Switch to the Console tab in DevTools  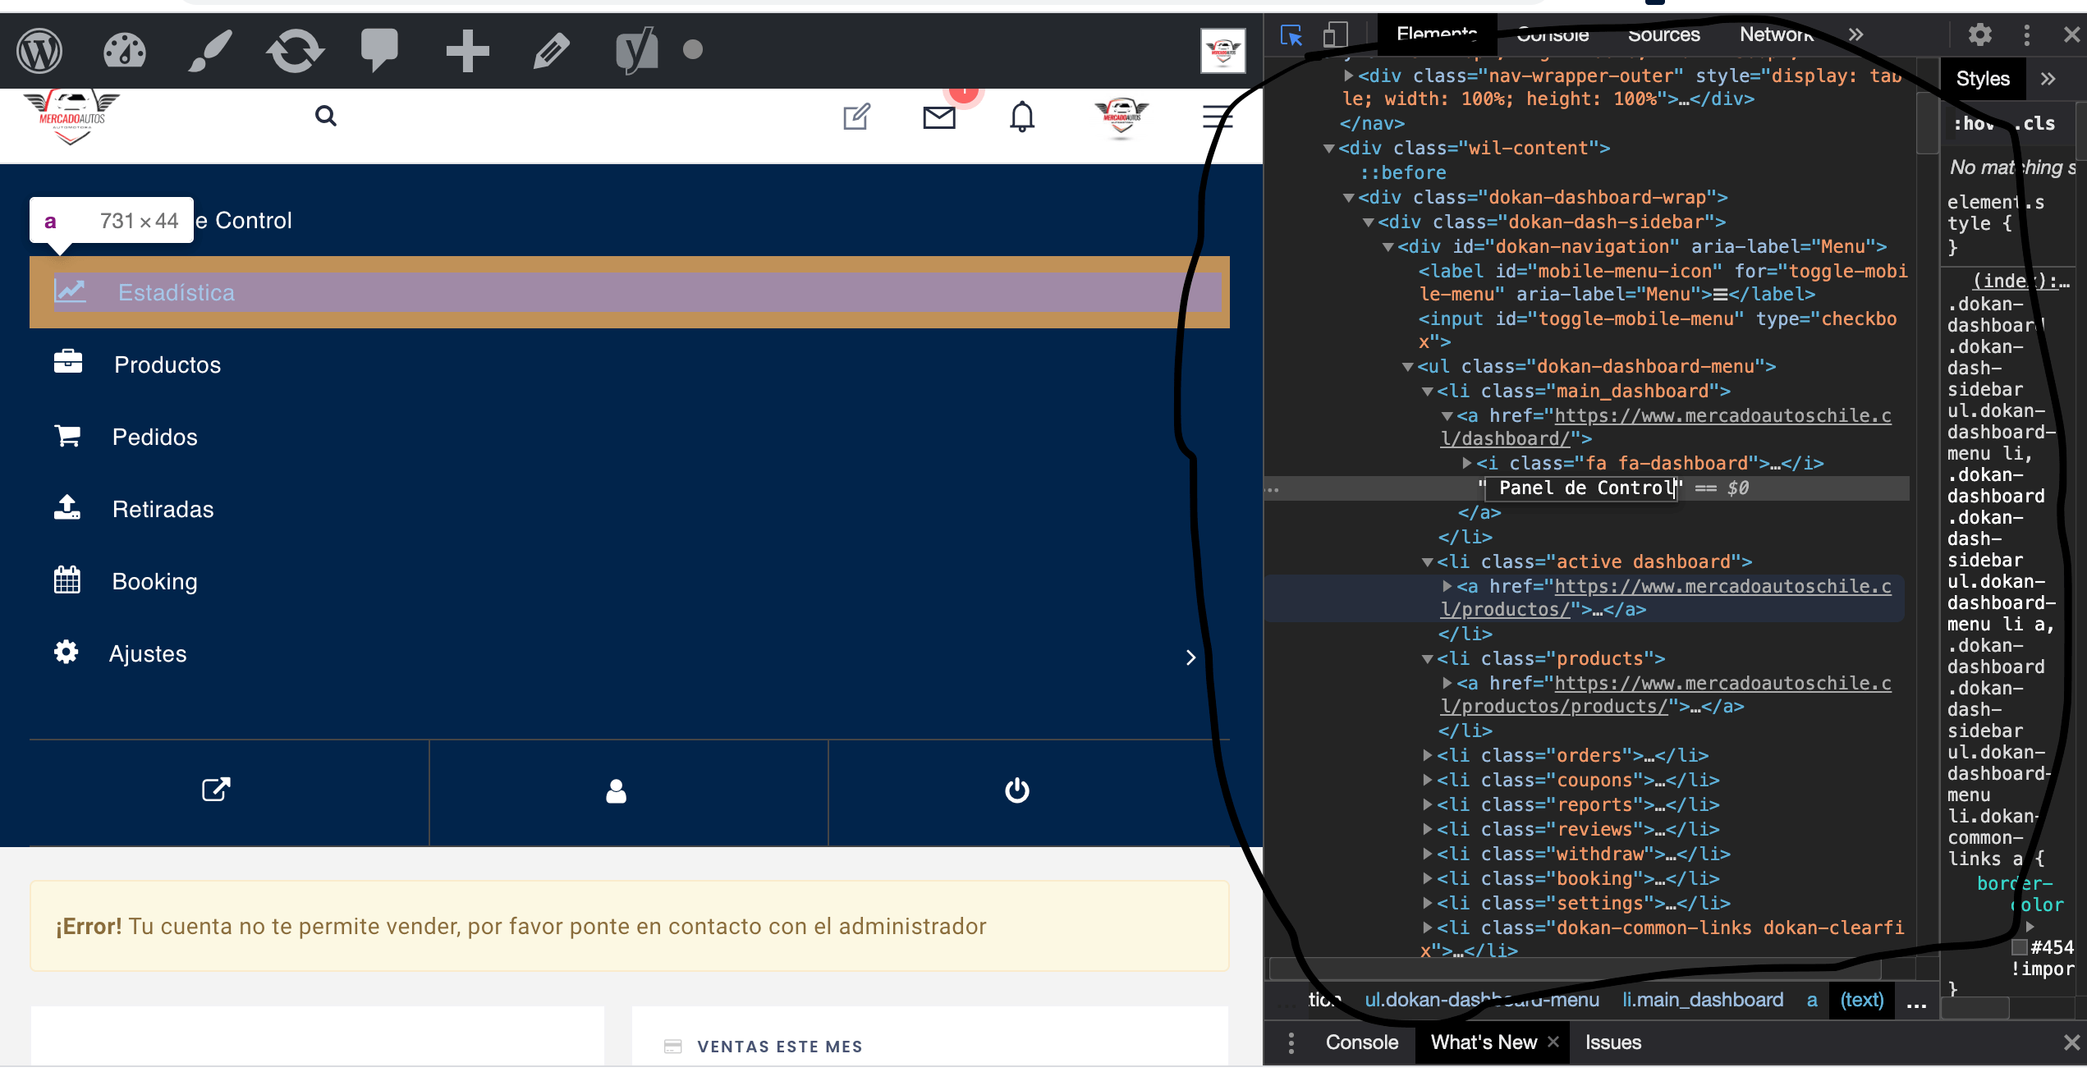1553,34
